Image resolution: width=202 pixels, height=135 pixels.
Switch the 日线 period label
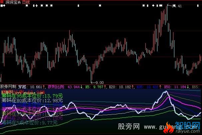point(26,2)
